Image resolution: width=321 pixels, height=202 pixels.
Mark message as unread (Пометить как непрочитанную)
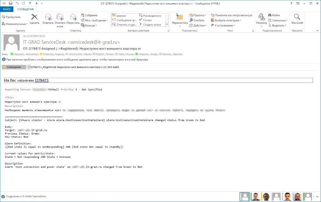point(231,15)
